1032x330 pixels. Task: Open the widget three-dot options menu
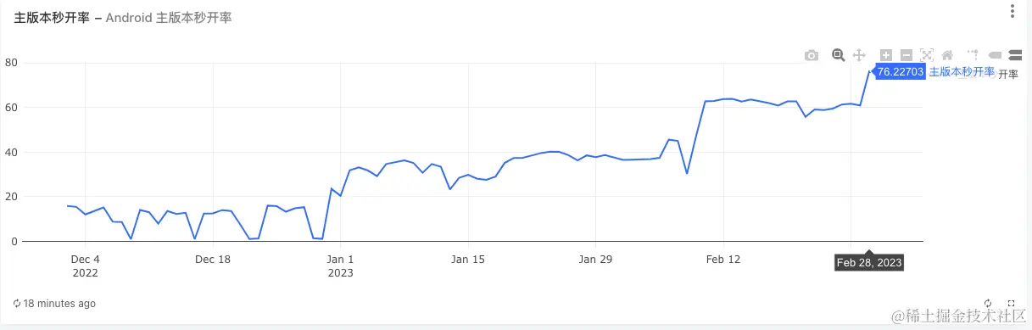(x=1012, y=11)
